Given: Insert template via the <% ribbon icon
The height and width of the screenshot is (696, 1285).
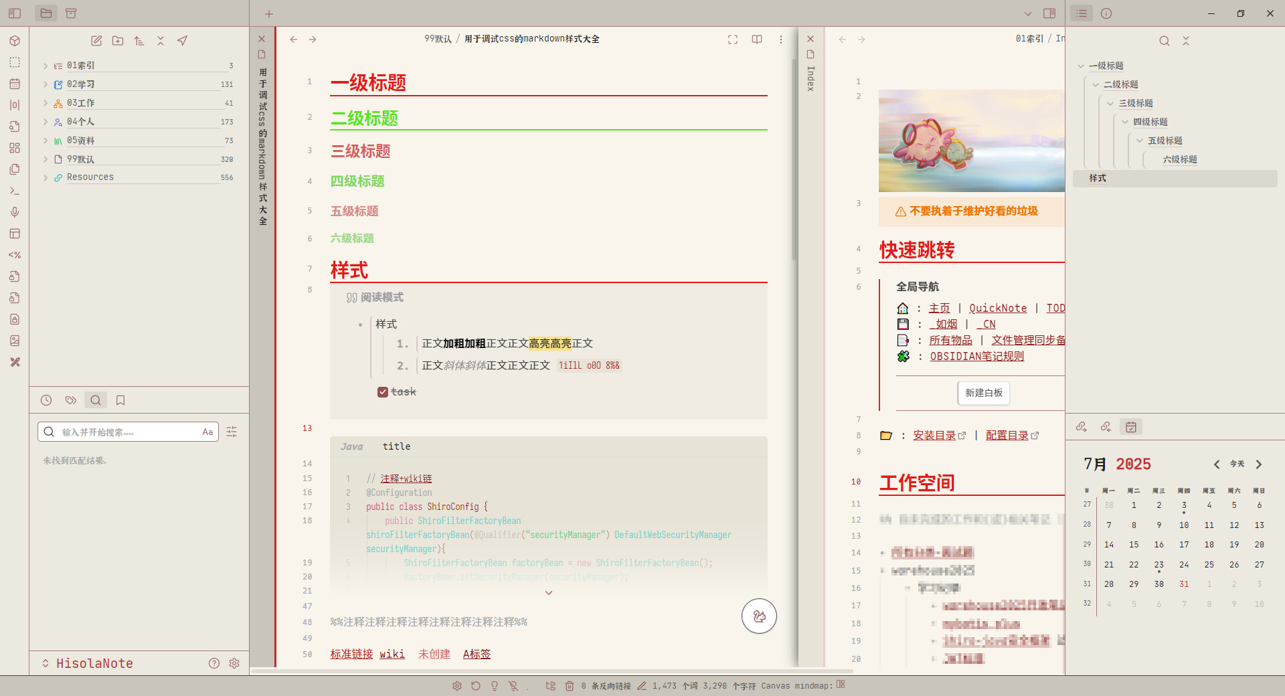Looking at the screenshot, I should tap(15, 255).
